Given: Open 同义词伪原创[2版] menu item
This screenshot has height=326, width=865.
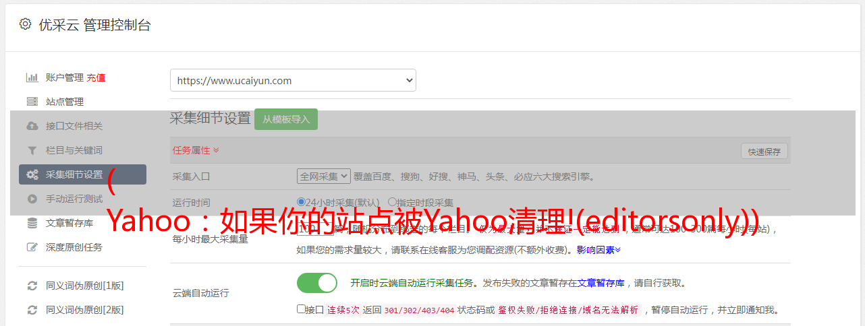Looking at the screenshot, I should coord(84,310).
